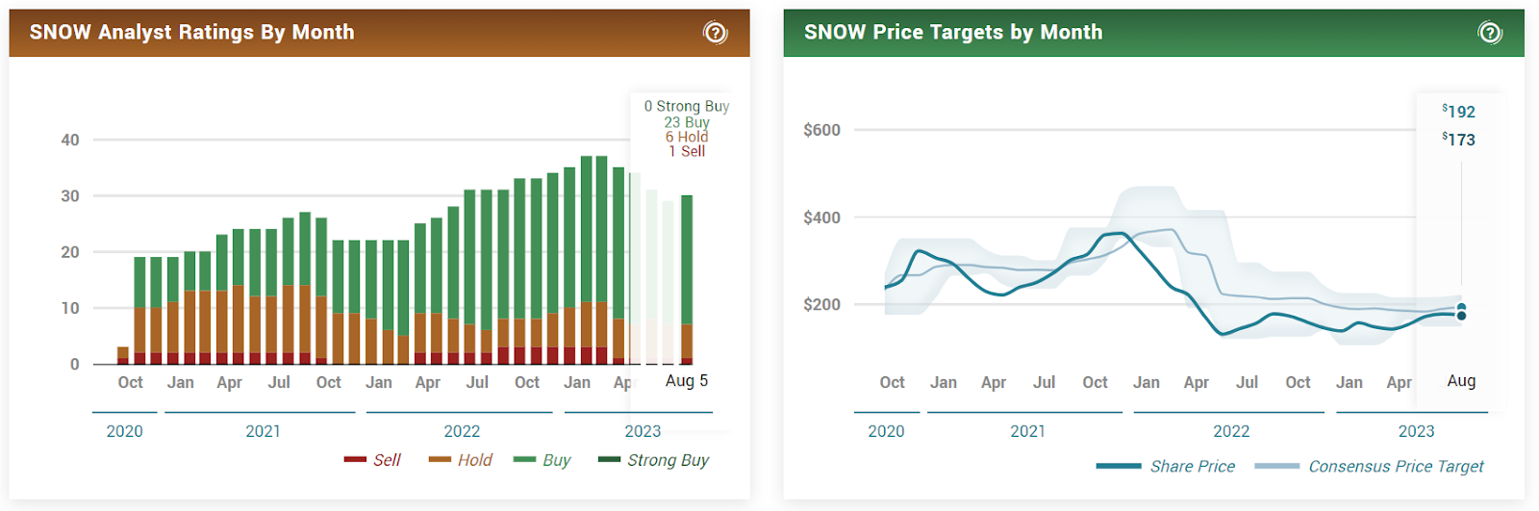Select the Aug 5 bar in ratings chart
Screen dimensions: 1539x511
point(687,279)
